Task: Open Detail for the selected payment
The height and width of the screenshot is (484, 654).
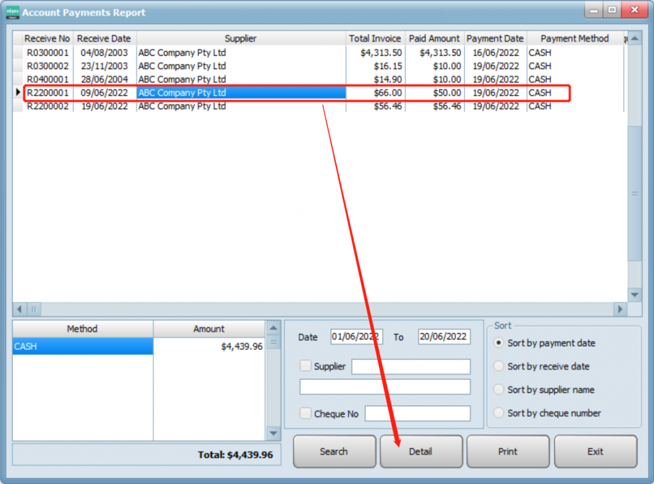Action: [421, 451]
